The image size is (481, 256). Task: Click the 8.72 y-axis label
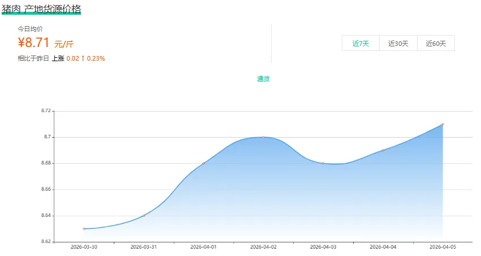[x=46, y=111]
